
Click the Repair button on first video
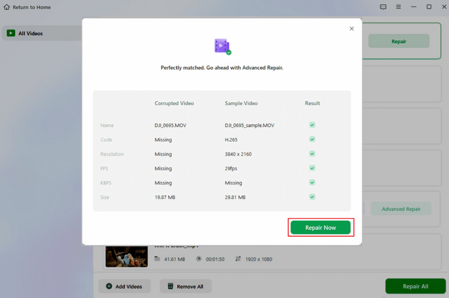click(x=398, y=41)
